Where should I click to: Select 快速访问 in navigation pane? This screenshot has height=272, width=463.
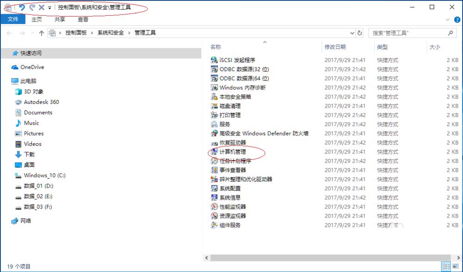coord(101,53)
